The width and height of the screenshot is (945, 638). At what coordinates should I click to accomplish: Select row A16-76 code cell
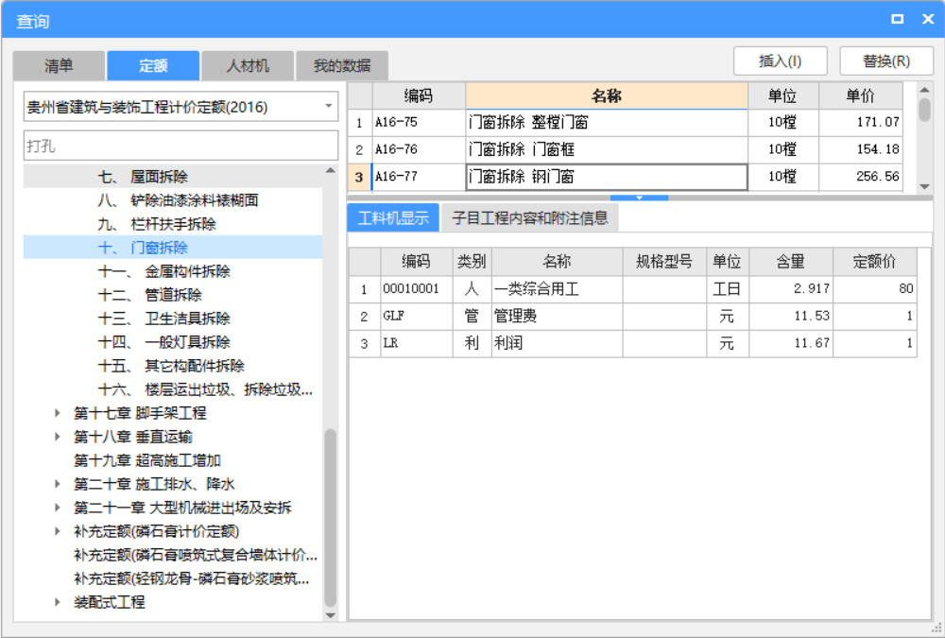419,149
